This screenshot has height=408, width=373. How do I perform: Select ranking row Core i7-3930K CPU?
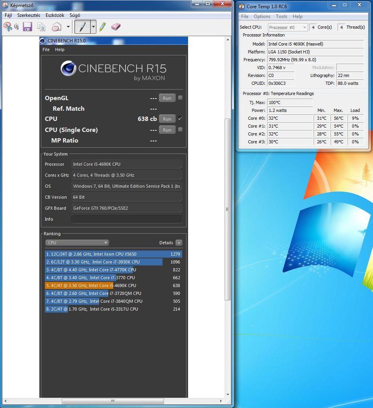[114, 262]
